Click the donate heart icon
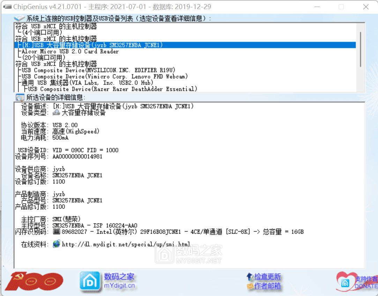378x296 pixels. click(x=345, y=282)
